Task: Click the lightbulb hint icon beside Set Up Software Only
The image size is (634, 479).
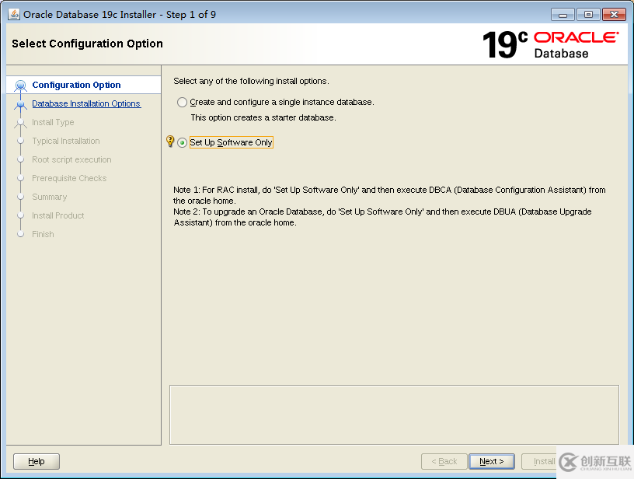Action: 170,142
